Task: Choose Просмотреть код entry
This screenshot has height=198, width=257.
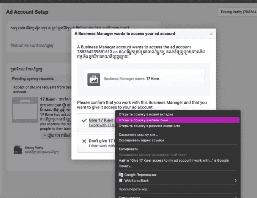Action: tap(178, 189)
